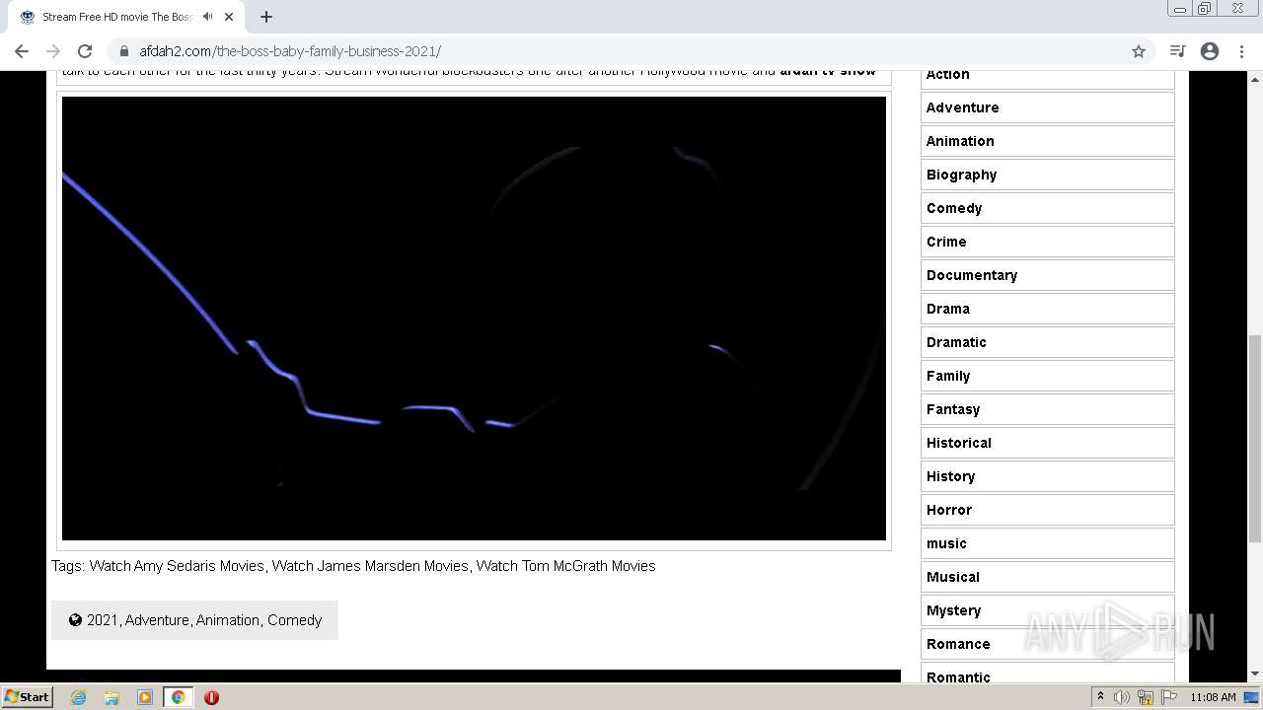Screen dimensions: 1263x710
Task: Open the Biography genre category
Action: (x=1048, y=175)
